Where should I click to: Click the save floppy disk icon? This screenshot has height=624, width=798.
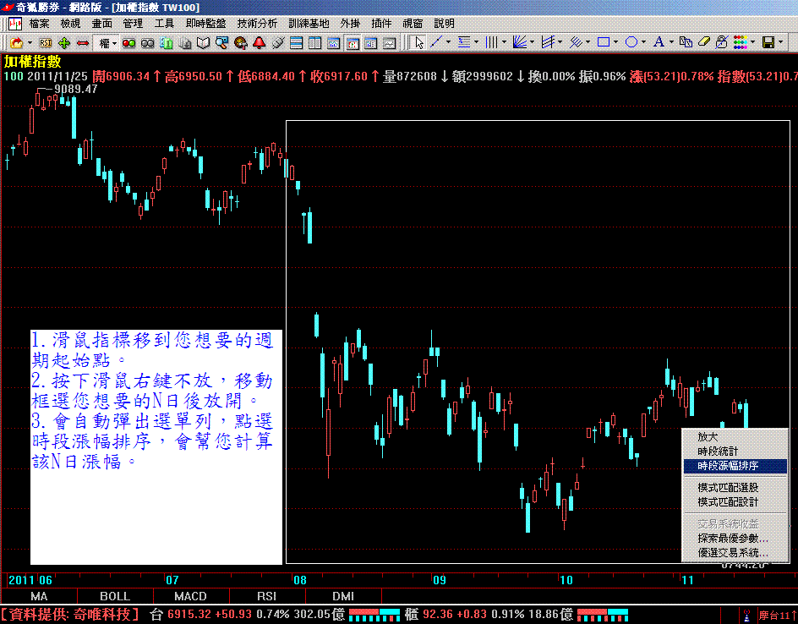(x=768, y=42)
